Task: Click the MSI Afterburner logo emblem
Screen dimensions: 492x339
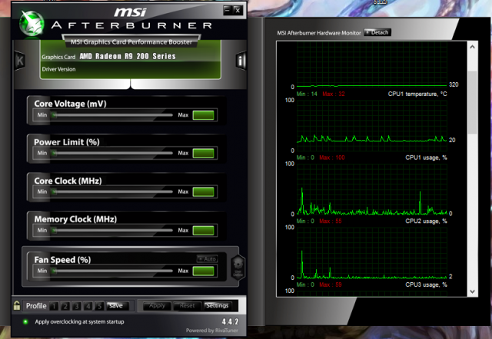Action: point(28,23)
